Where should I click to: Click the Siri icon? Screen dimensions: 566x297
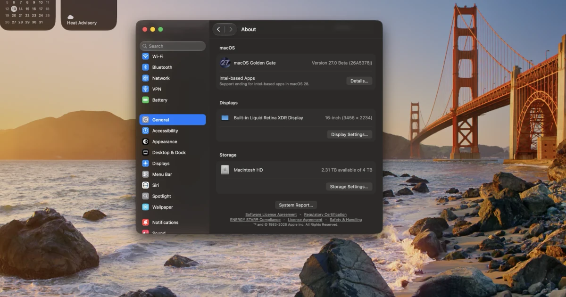(x=146, y=185)
